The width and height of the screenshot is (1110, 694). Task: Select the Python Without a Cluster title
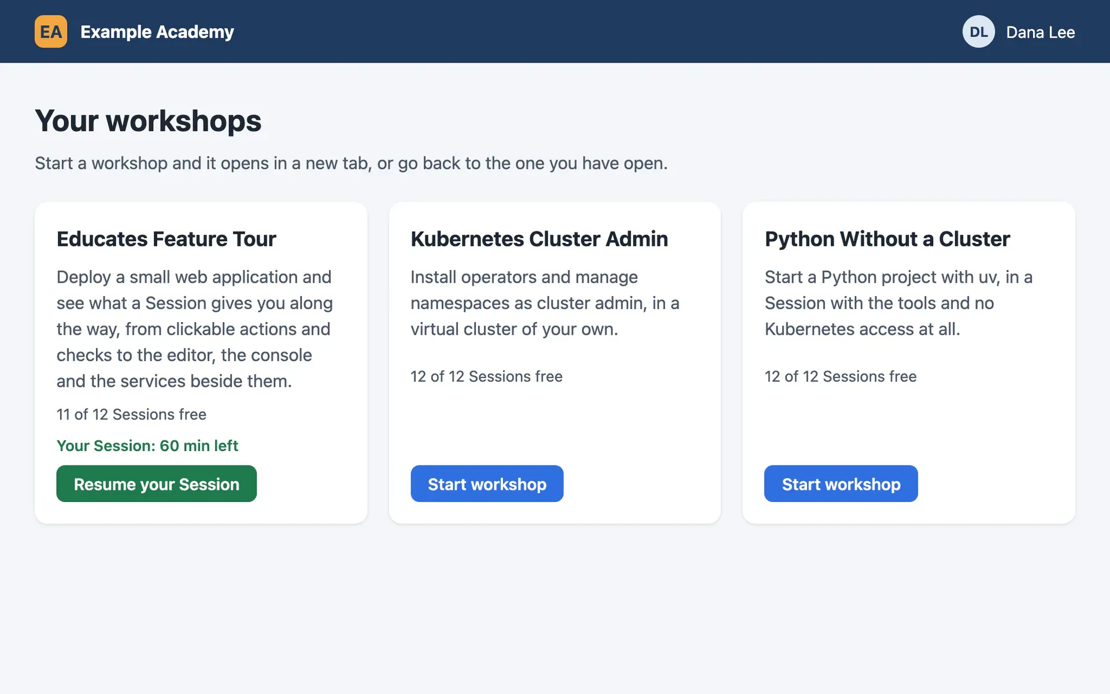(x=887, y=239)
